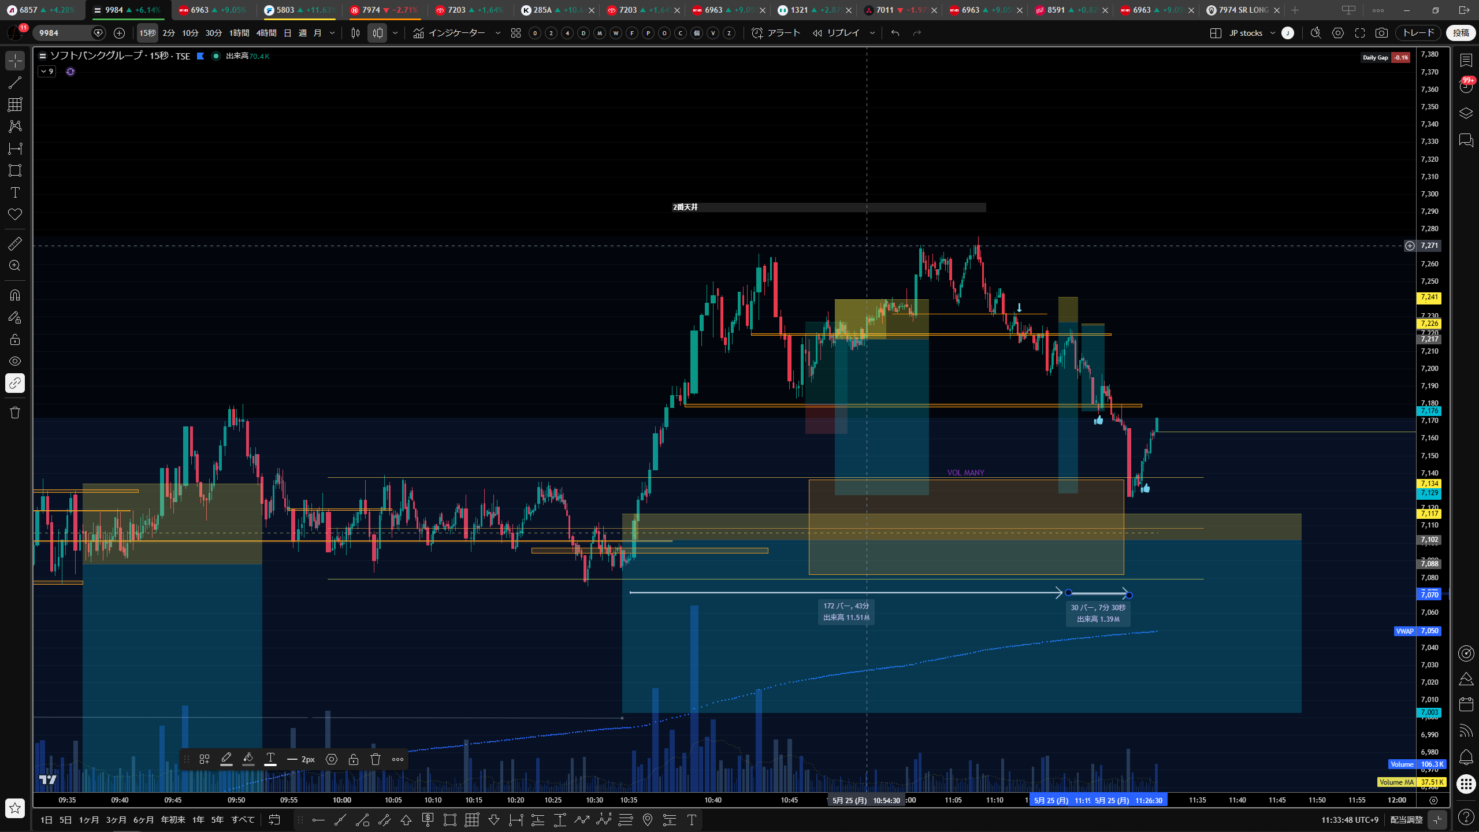Switch to the 7974 SR LONG tab
The height and width of the screenshot is (832, 1479).
click(x=1243, y=10)
